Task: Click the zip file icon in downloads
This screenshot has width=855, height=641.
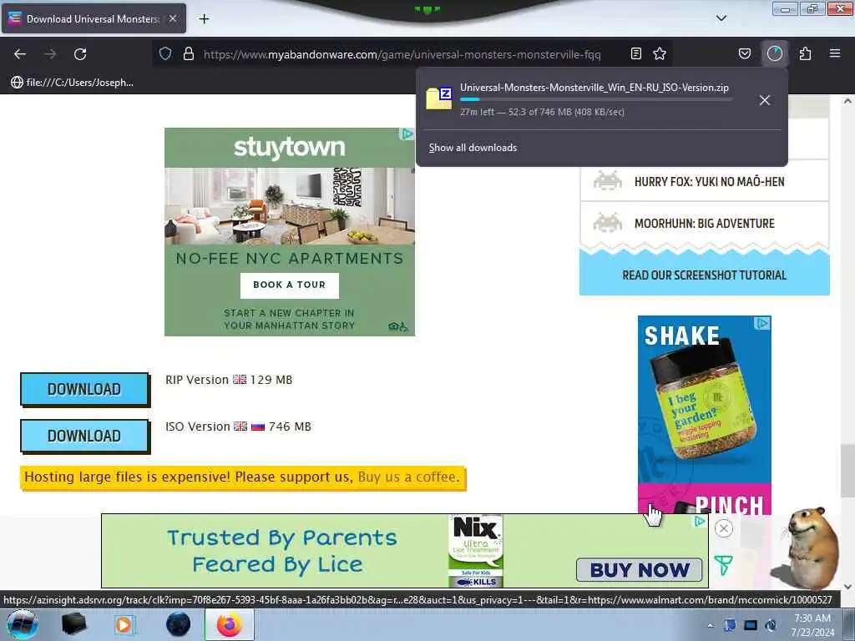Action: pyautogui.click(x=439, y=98)
